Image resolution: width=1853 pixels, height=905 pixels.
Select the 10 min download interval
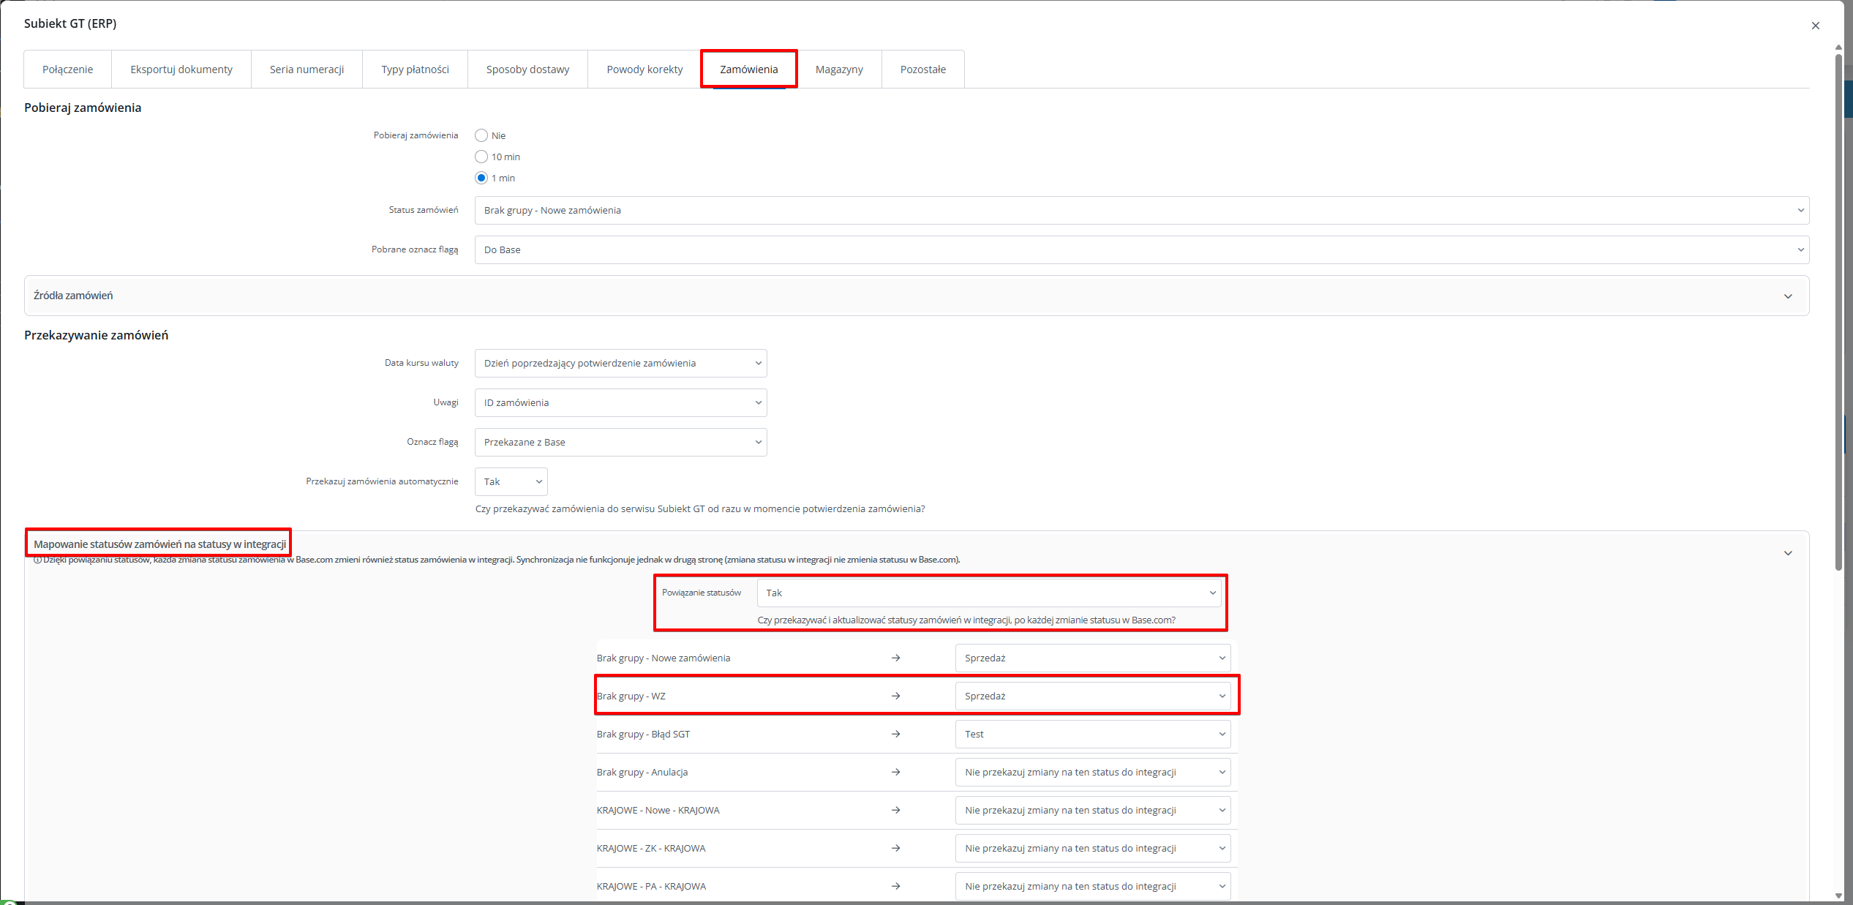pos(481,157)
